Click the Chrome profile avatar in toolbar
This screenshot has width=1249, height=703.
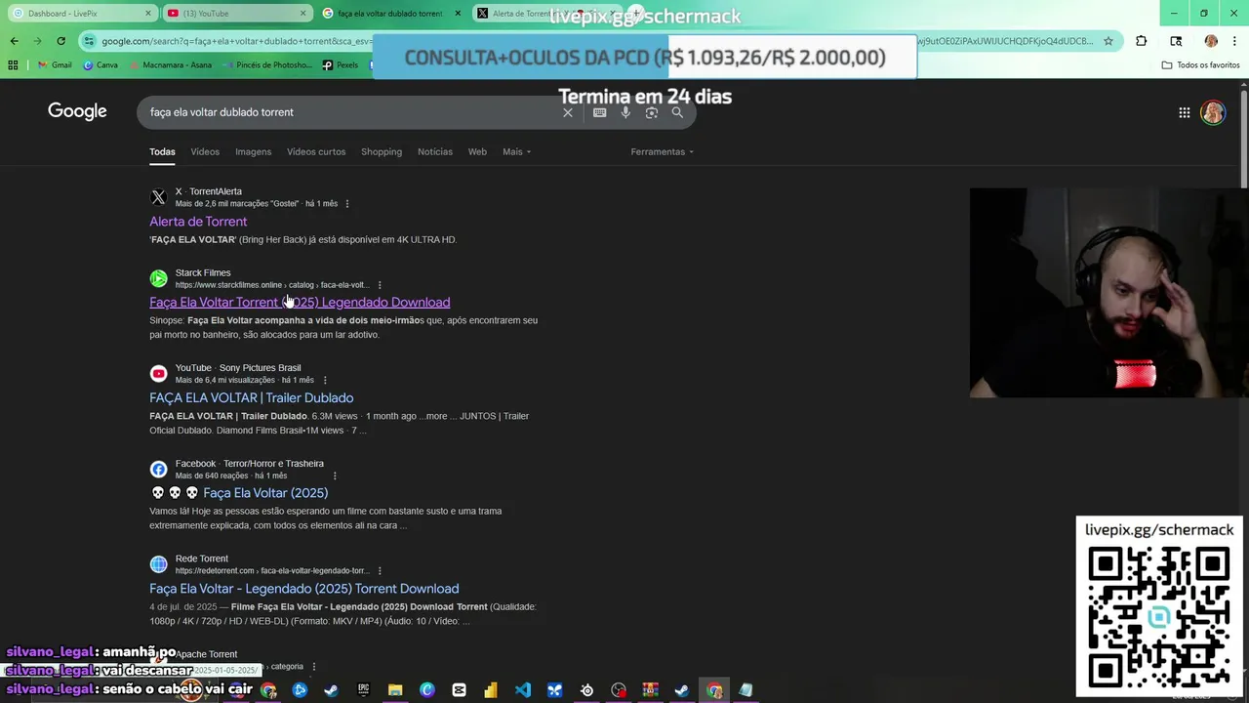1211,41
